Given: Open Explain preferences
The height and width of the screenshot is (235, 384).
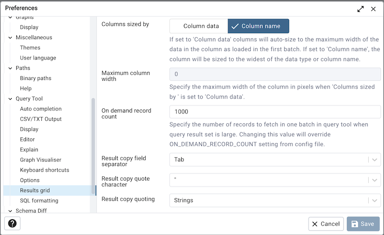Looking at the screenshot, I should click(x=29, y=150).
